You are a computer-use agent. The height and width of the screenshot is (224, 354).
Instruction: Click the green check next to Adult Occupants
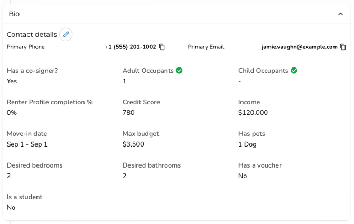tap(179, 71)
